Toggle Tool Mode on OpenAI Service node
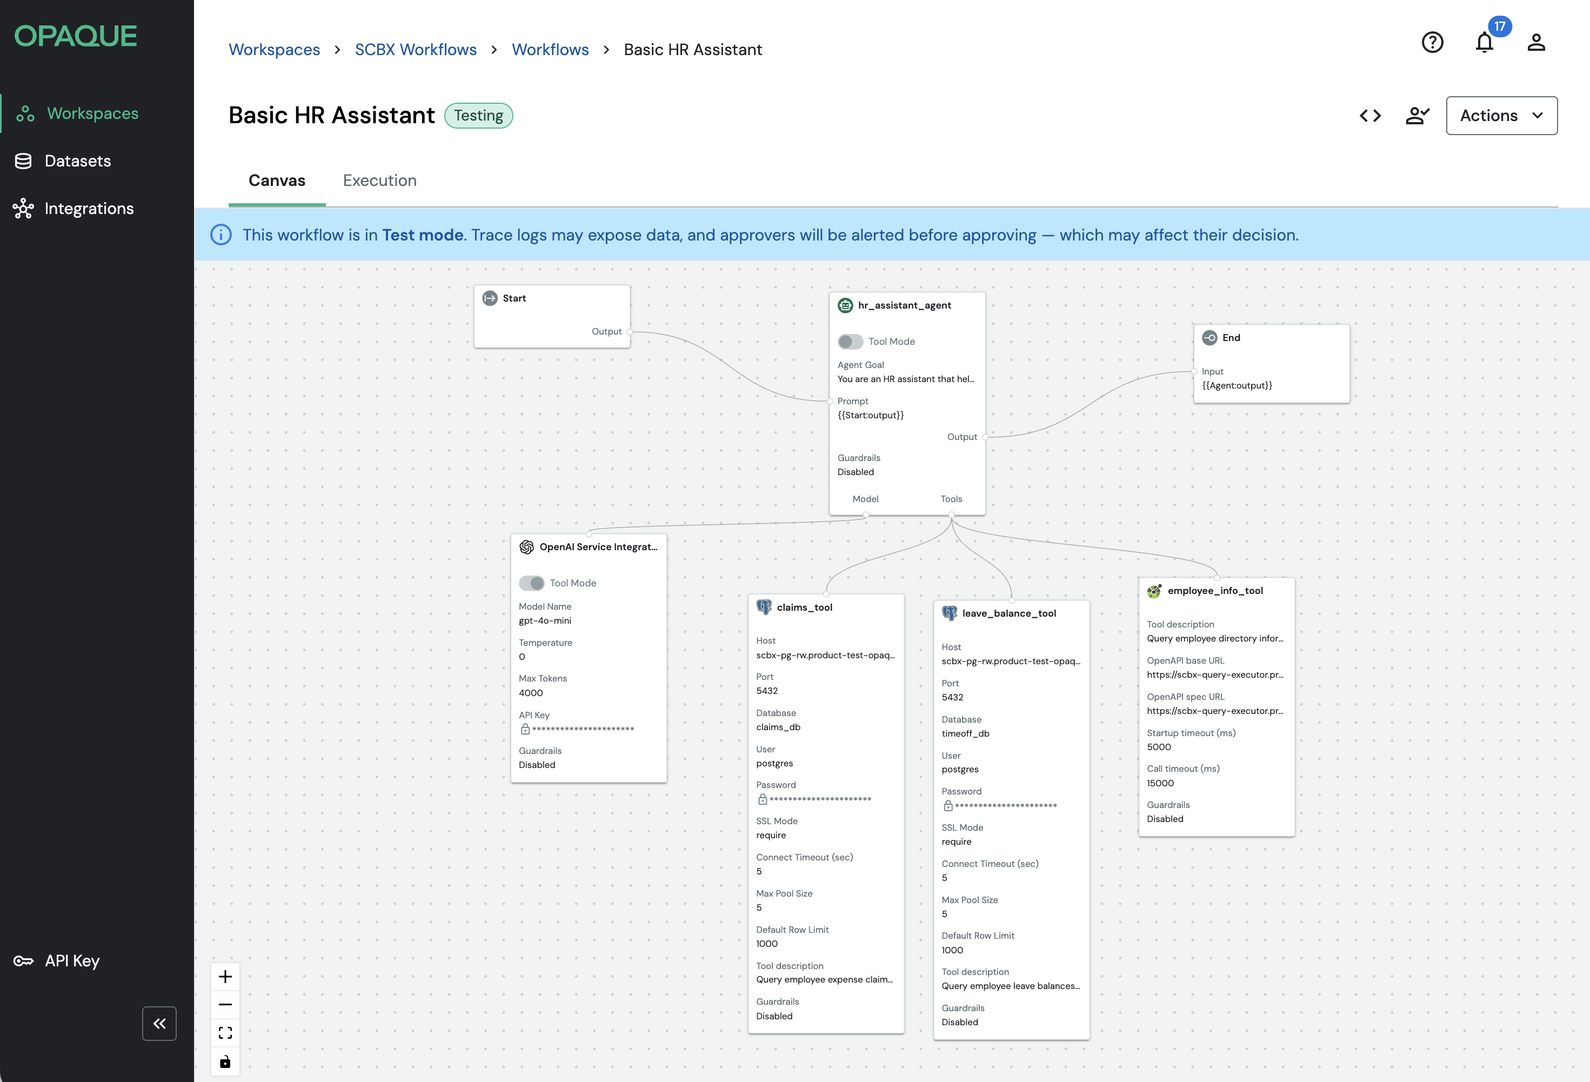The image size is (1590, 1082). pyautogui.click(x=532, y=583)
